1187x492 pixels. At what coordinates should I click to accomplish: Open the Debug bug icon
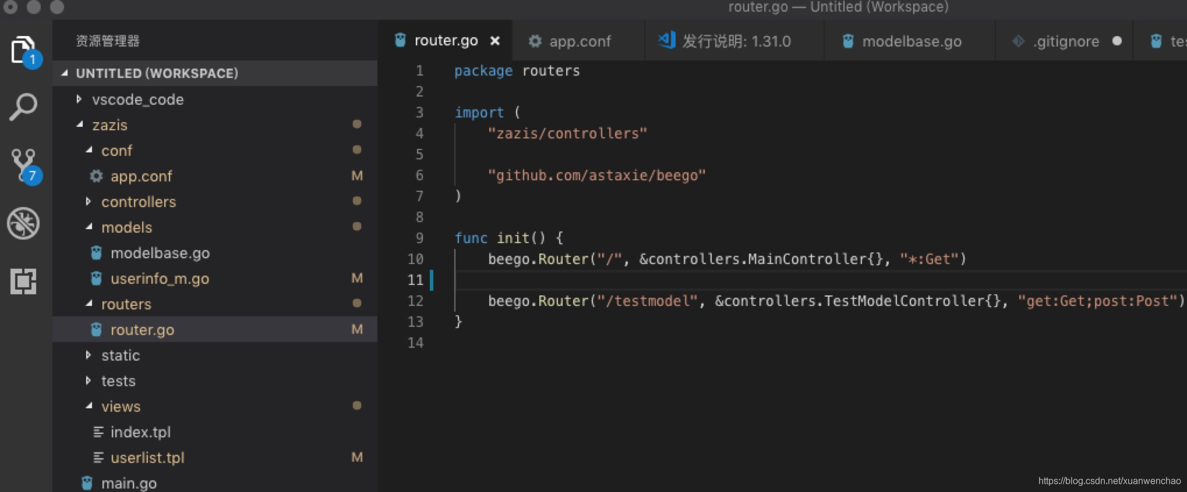(23, 223)
